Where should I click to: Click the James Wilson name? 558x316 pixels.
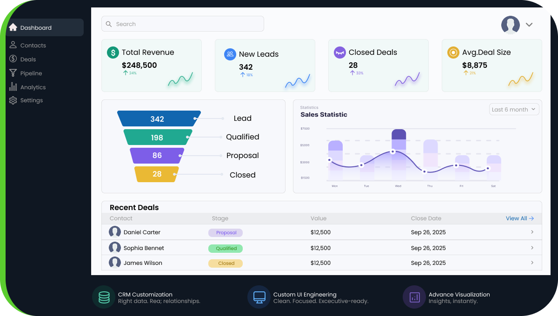click(x=143, y=263)
